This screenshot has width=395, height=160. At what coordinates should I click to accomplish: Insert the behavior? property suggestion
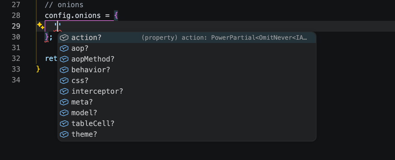tap(91, 70)
